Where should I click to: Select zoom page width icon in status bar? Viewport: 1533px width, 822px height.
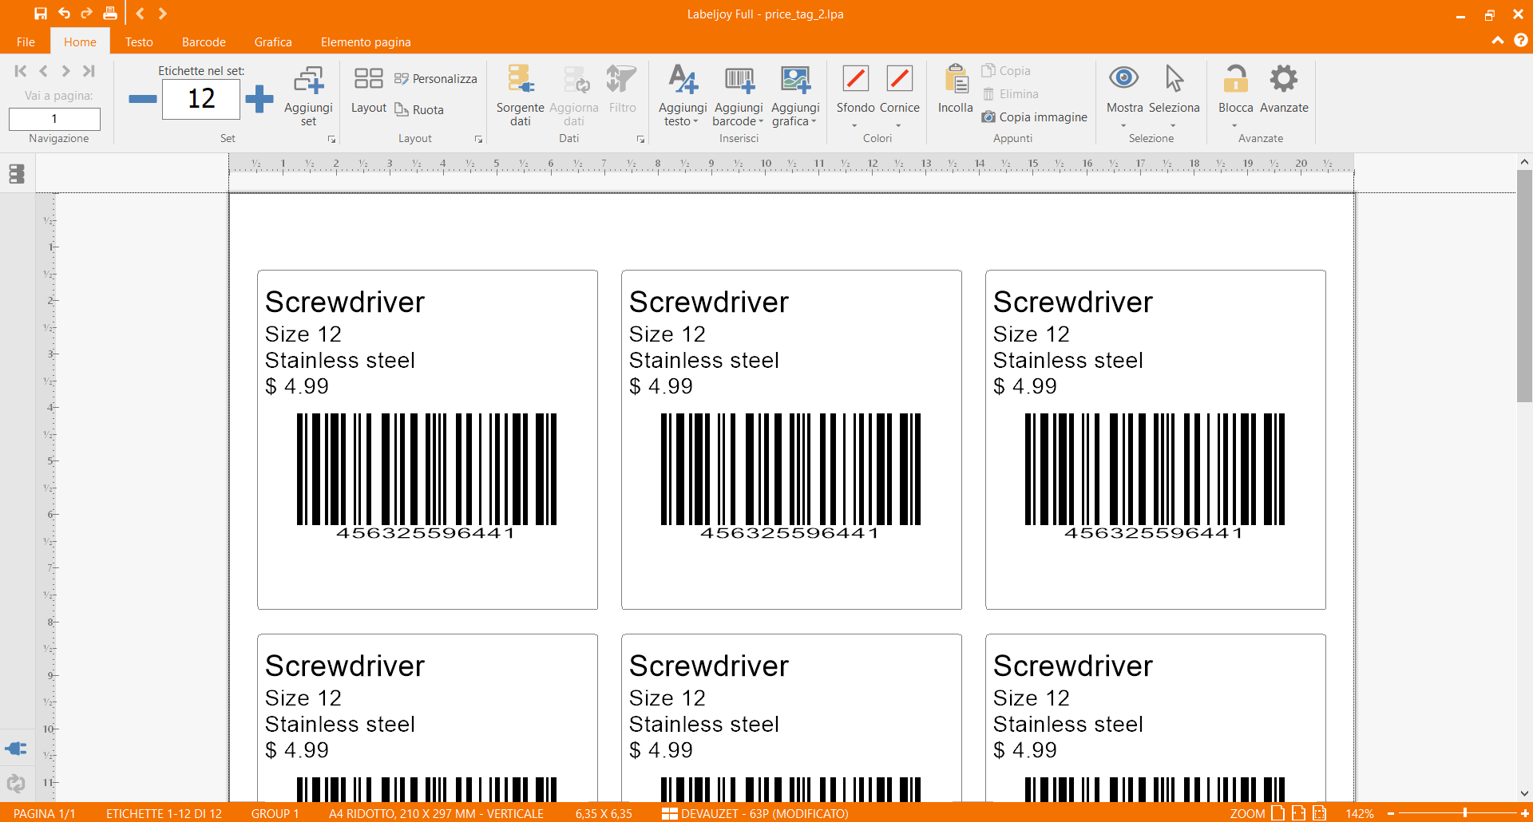coord(1299,813)
